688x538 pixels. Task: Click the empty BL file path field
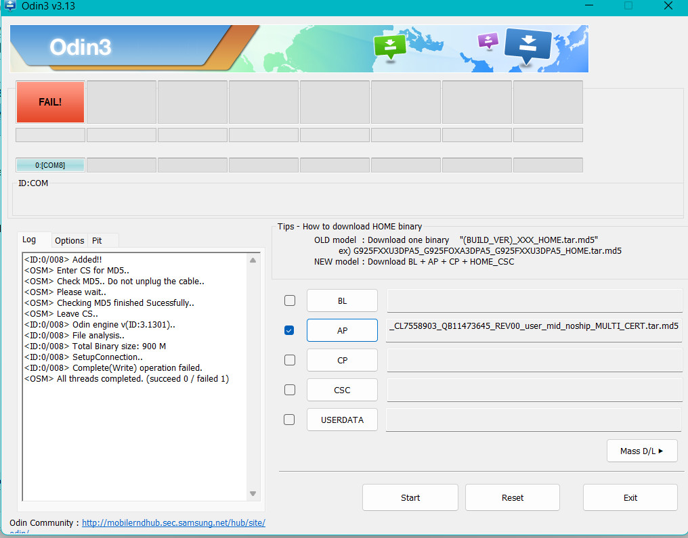[534, 300]
